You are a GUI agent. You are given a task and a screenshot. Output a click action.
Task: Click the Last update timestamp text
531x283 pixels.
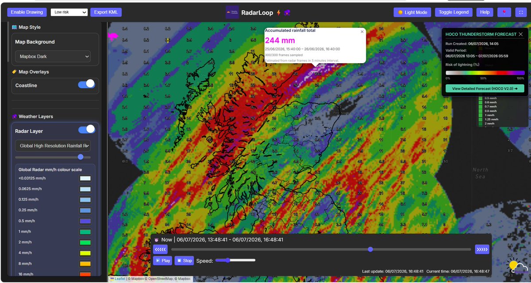point(392,271)
